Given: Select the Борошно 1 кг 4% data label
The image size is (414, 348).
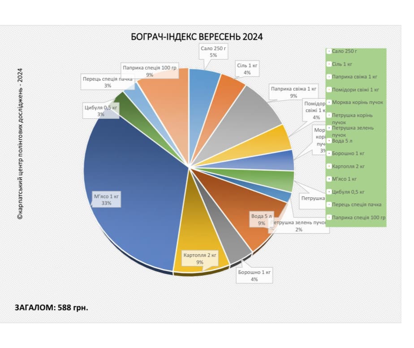Looking at the screenshot, I should (x=254, y=276).
